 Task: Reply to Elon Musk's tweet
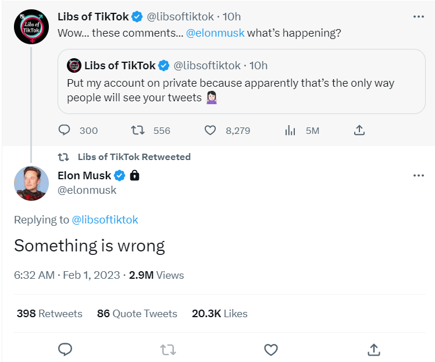(65, 349)
